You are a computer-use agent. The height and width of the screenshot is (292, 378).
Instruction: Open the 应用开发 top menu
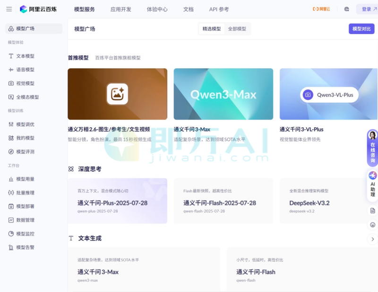coord(120,9)
